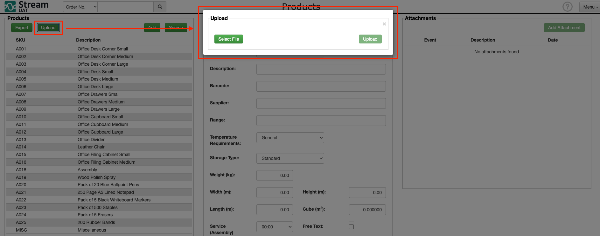The height and width of the screenshot is (236, 600).
Task: Click the Add Attachment button
Action: coord(564,28)
